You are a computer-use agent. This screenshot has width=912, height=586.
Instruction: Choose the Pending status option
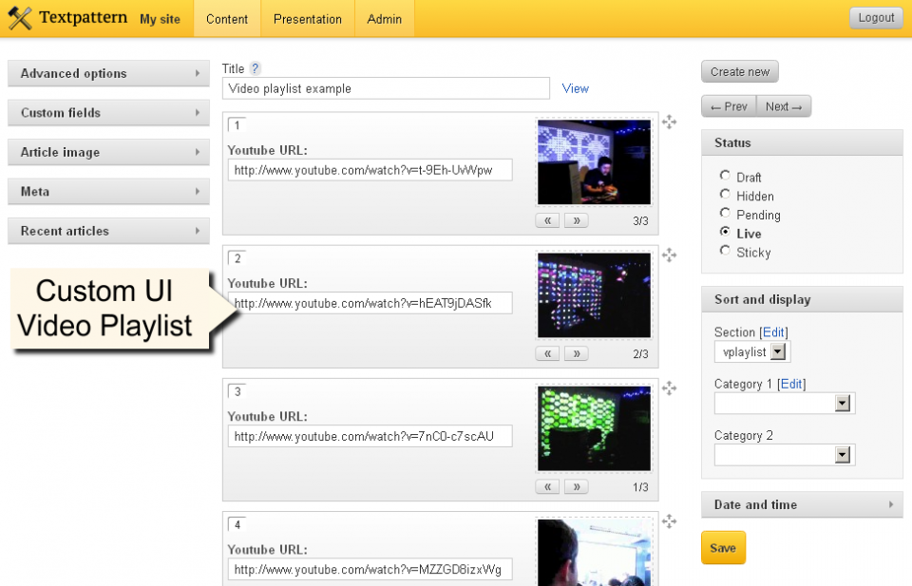(x=724, y=215)
